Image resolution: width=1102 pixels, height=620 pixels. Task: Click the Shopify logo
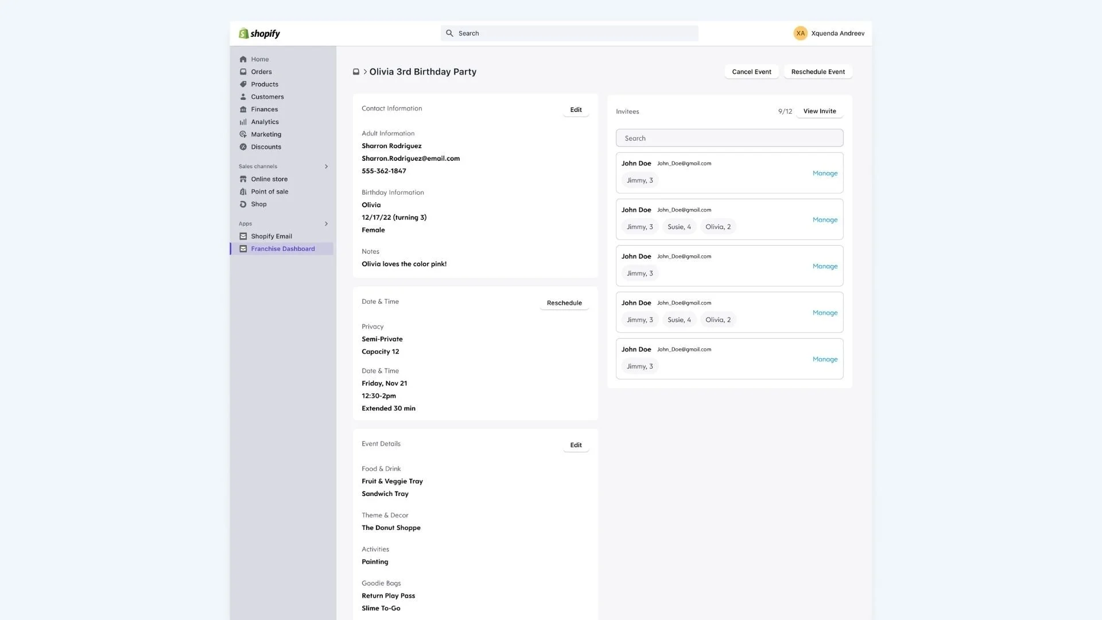pos(259,33)
